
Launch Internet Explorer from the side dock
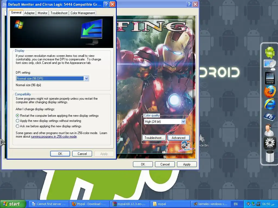(270, 104)
